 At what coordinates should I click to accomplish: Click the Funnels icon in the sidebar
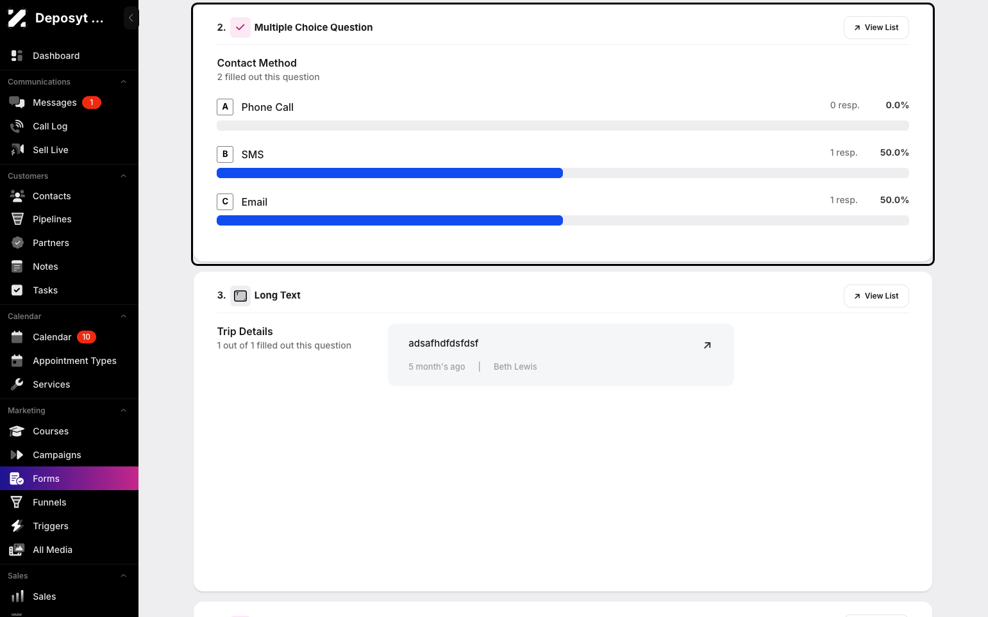(x=17, y=502)
